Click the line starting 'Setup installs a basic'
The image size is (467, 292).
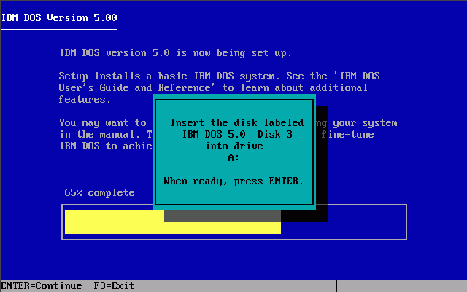coord(219,76)
